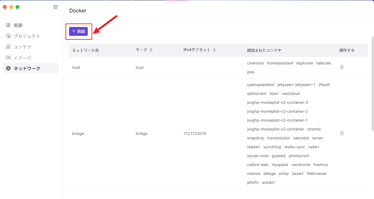Select the jellyfin container link

point(253,182)
